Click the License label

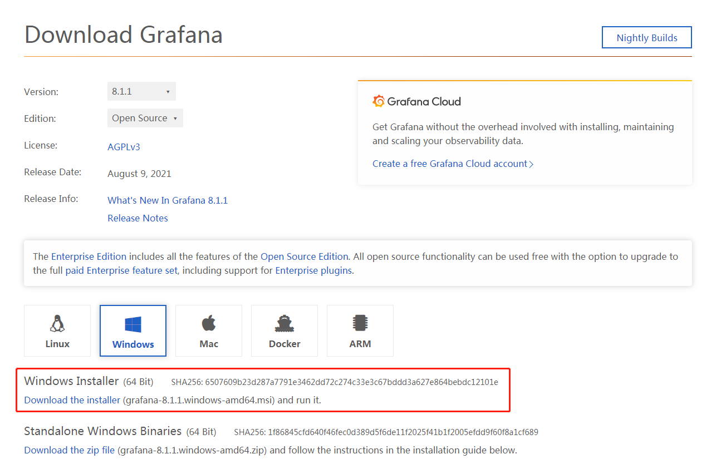click(41, 145)
